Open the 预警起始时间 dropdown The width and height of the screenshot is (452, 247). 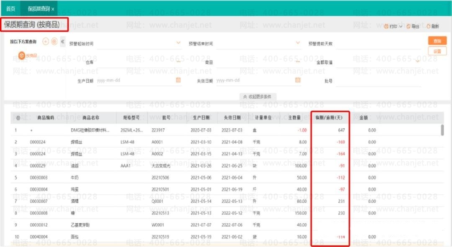(179, 43)
